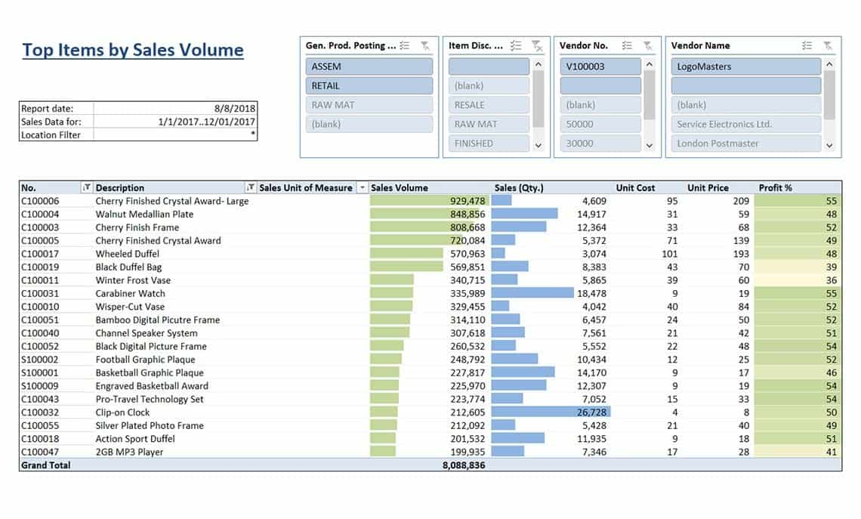Viewport: 861px width, 519px height.
Task: Click the Top Items by Sales Volume title
Action: click(x=133, y=50)
